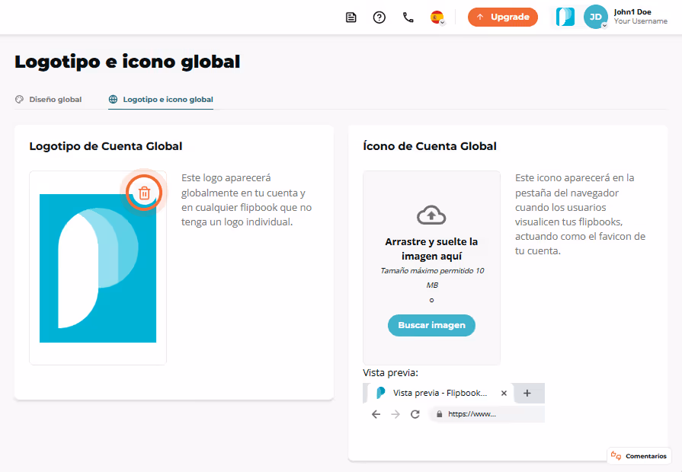Click the plus new tab button in preview
The width and height of the screenshot is (682, 472).
[x=527, y=393]
